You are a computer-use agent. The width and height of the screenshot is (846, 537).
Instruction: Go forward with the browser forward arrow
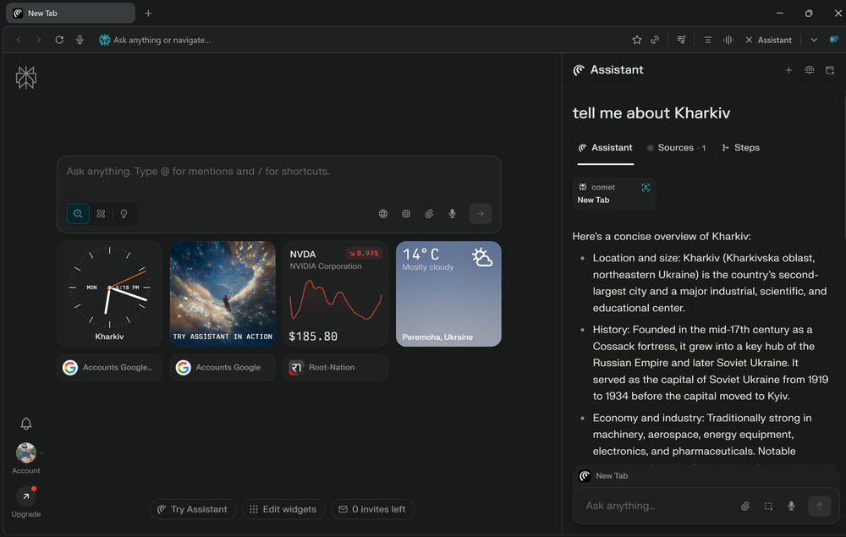(x=38, y=40)
